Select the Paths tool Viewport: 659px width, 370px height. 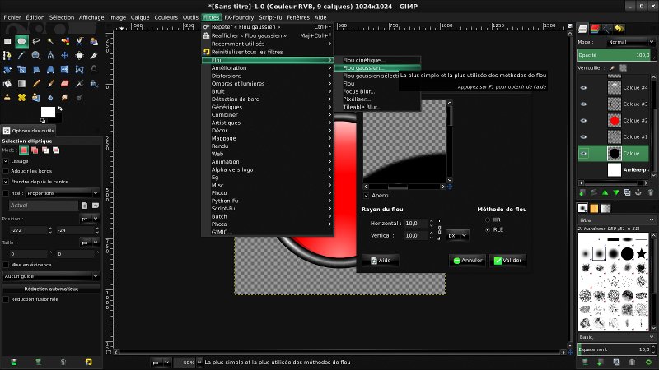coord(7,55)
